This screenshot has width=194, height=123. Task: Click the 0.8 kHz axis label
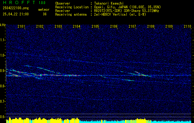tap(2, 86)
